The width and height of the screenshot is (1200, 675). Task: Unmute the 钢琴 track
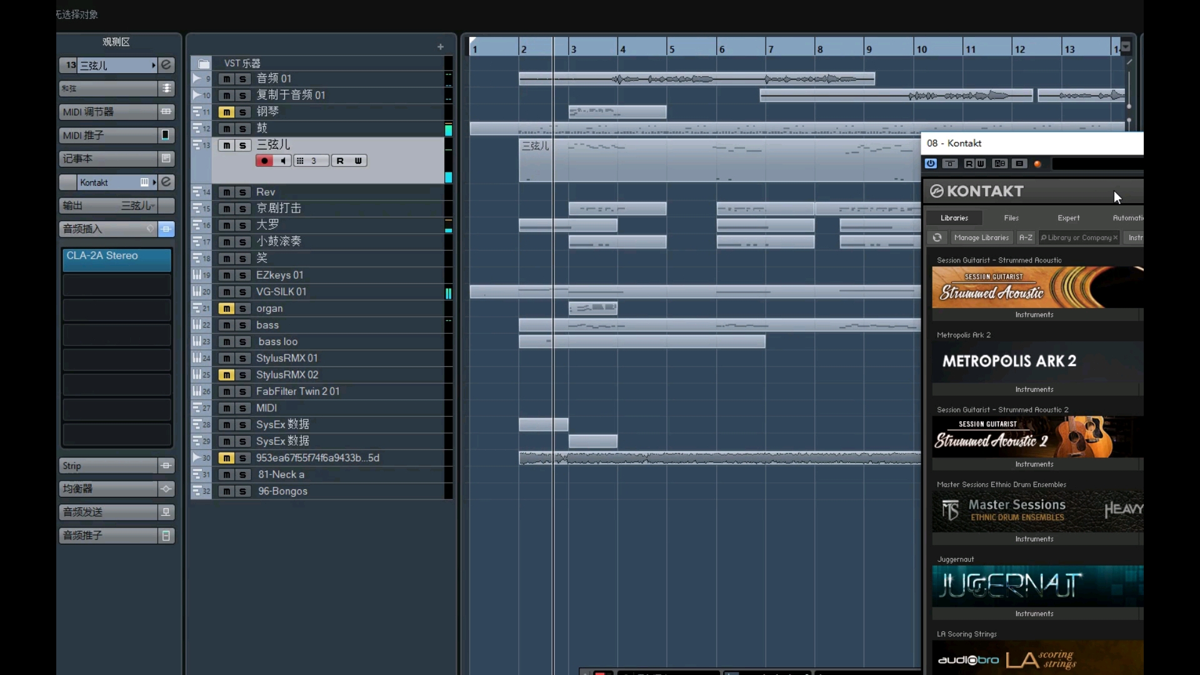226,112
